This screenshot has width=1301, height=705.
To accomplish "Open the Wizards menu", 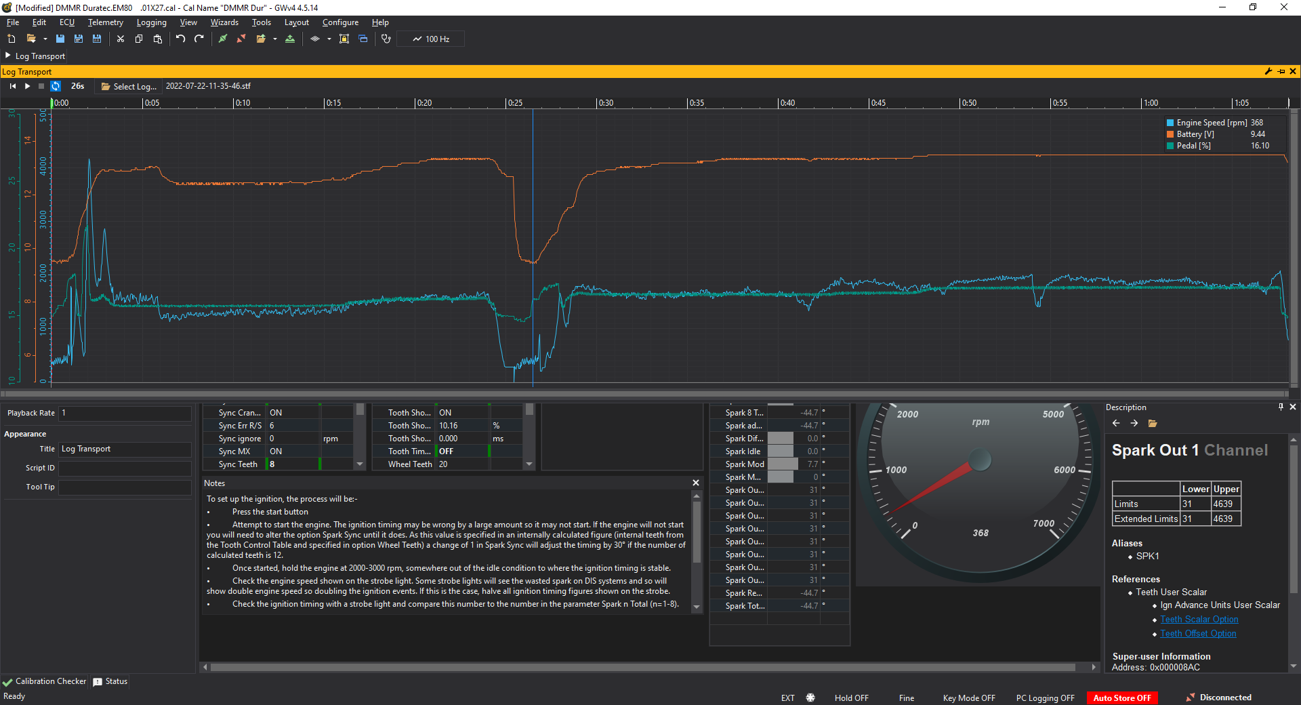I will tap(224, 22).
